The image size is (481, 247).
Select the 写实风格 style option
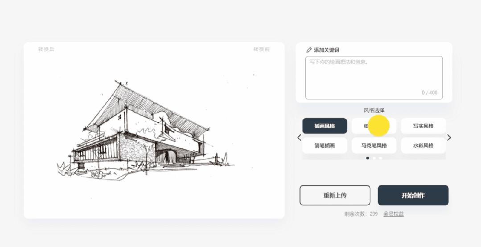coord(423,126)
